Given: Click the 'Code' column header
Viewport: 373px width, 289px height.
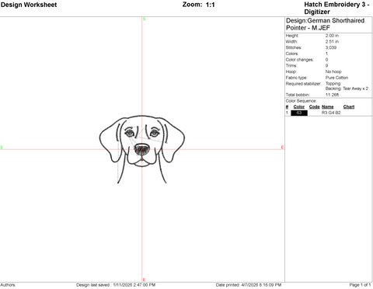Looking at the screenshot, I should [315, 106].
